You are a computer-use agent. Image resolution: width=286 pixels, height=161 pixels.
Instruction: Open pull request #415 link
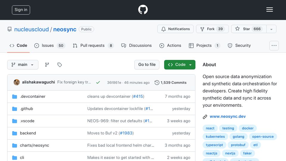138,96
